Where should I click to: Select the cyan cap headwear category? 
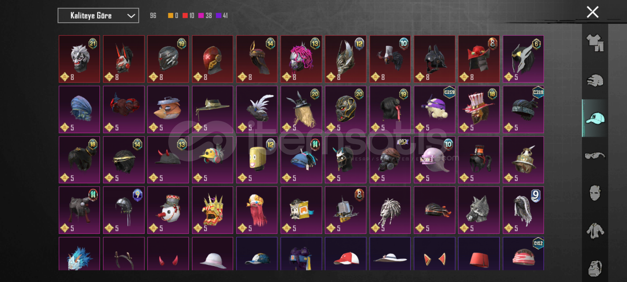(x=595, y=118)
